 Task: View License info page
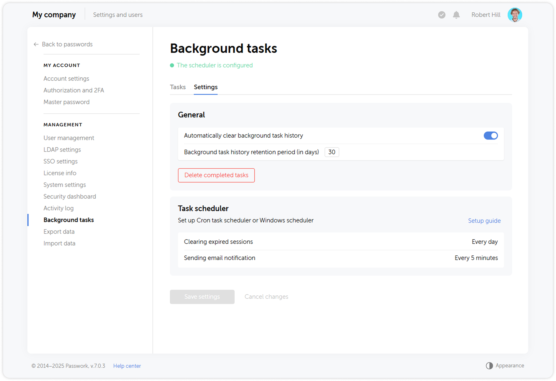(60, 173)
